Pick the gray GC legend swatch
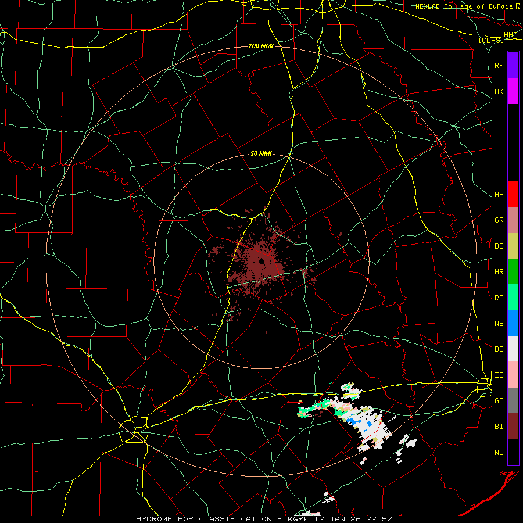This screenshot has height=523, width=523. [x=513, y=400]
